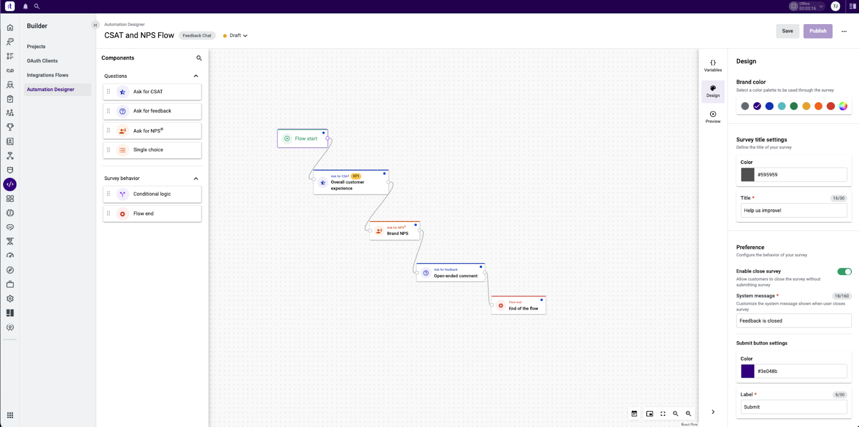Zoom out of the flow canvas
This screenshot has width=859, height=427.
pos(675,414)
